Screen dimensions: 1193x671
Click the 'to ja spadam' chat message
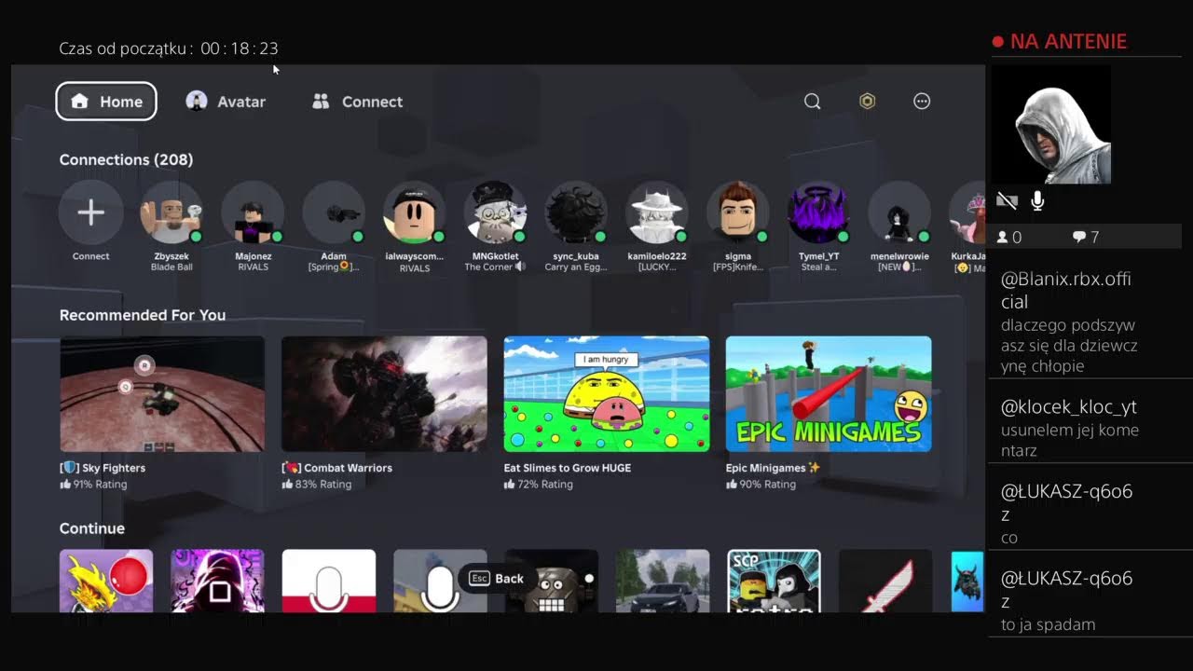pyautogui.click(x=1048, y=624)
